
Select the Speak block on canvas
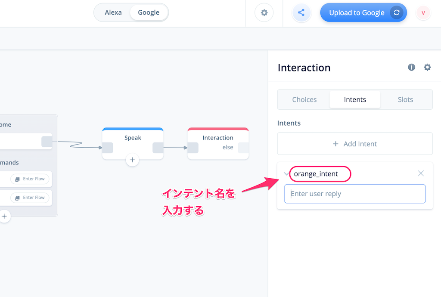coord(133,143)
